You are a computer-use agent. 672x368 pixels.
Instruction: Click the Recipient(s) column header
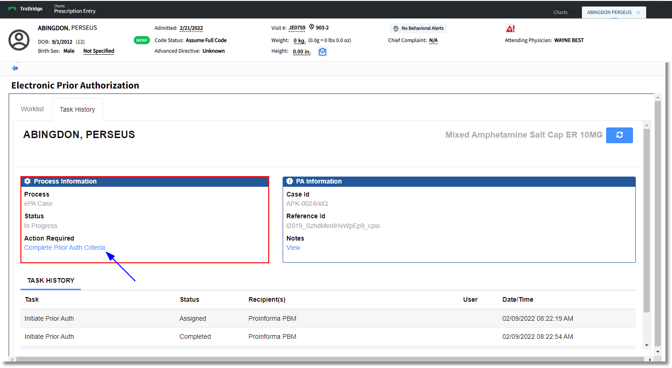point(267,299)
